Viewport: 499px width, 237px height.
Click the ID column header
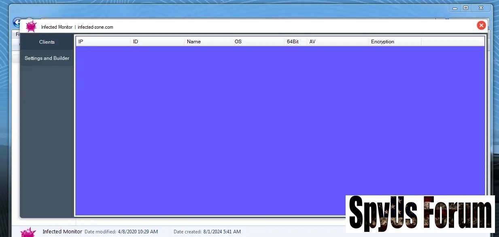(157, 42)
